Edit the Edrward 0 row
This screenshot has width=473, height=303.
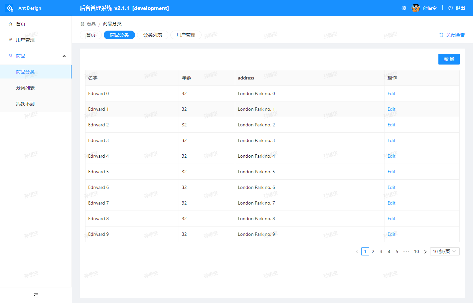[x=392, y=93]
